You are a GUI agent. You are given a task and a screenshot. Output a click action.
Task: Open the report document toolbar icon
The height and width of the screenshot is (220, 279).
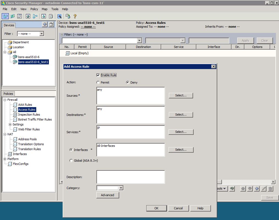tap(51, 16)
